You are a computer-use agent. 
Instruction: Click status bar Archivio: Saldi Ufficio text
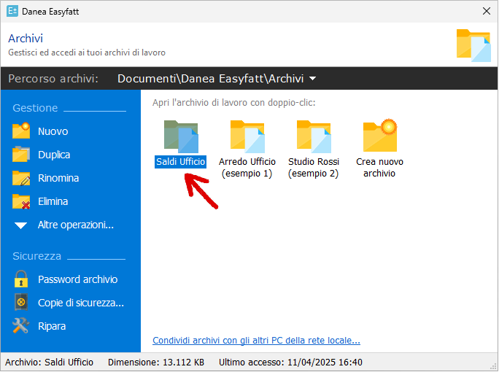(x=49, y=362)
